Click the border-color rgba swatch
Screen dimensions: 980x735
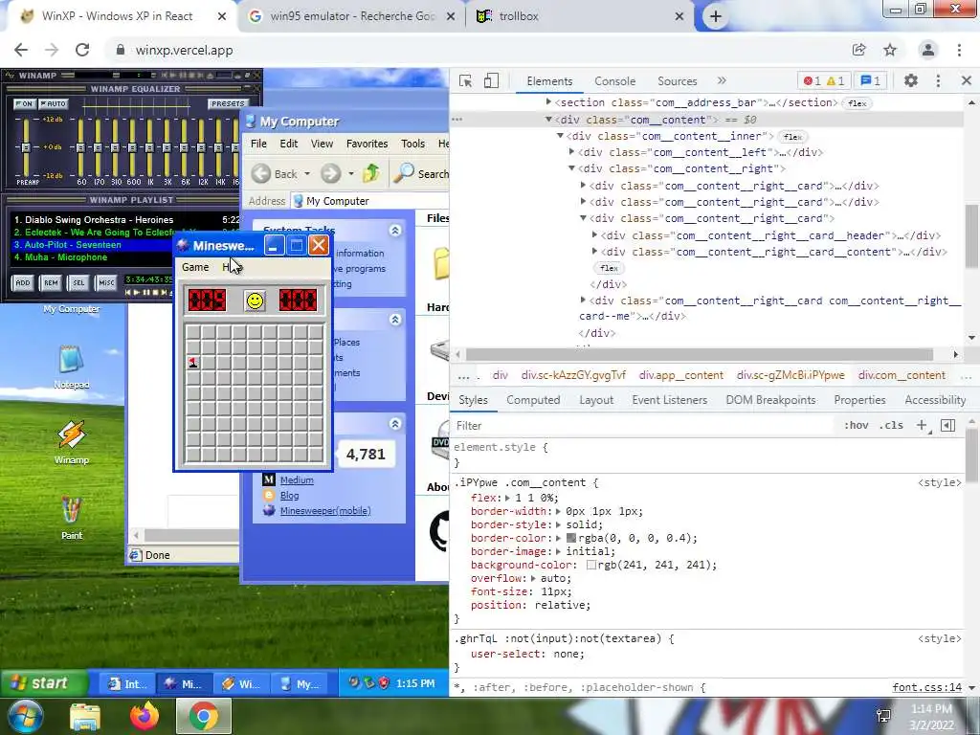pos(570,538)
